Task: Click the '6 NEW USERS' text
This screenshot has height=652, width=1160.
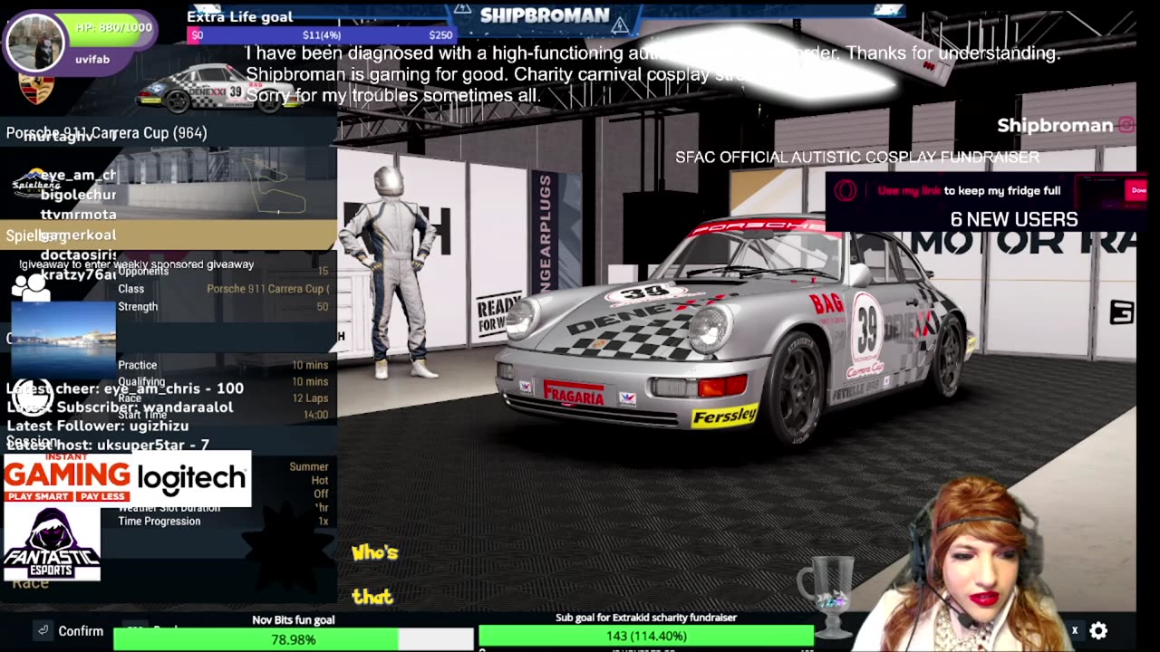Action: point(1014,219)
